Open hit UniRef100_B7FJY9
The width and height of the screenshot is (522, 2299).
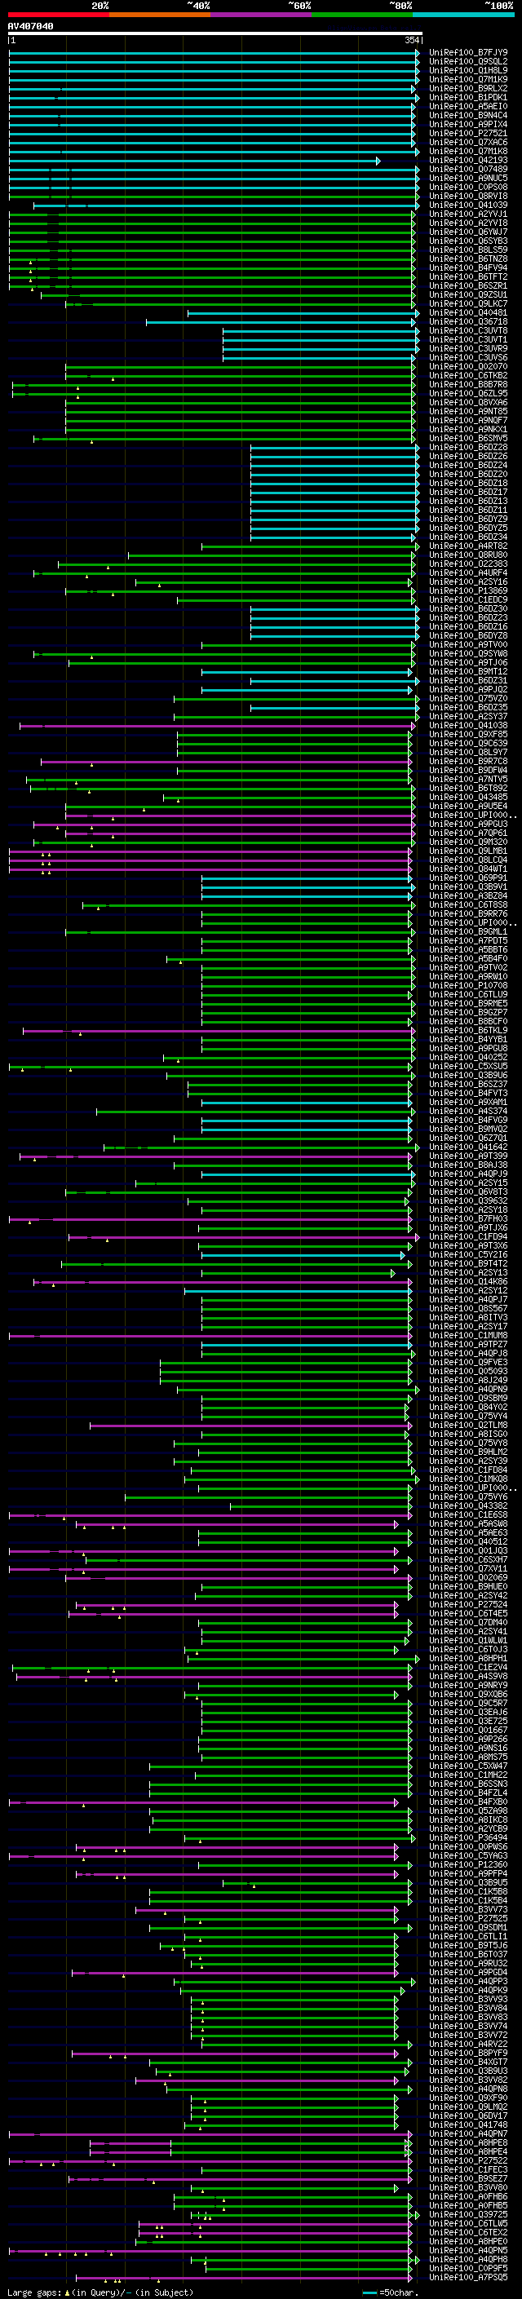click(x=467, y=53)
